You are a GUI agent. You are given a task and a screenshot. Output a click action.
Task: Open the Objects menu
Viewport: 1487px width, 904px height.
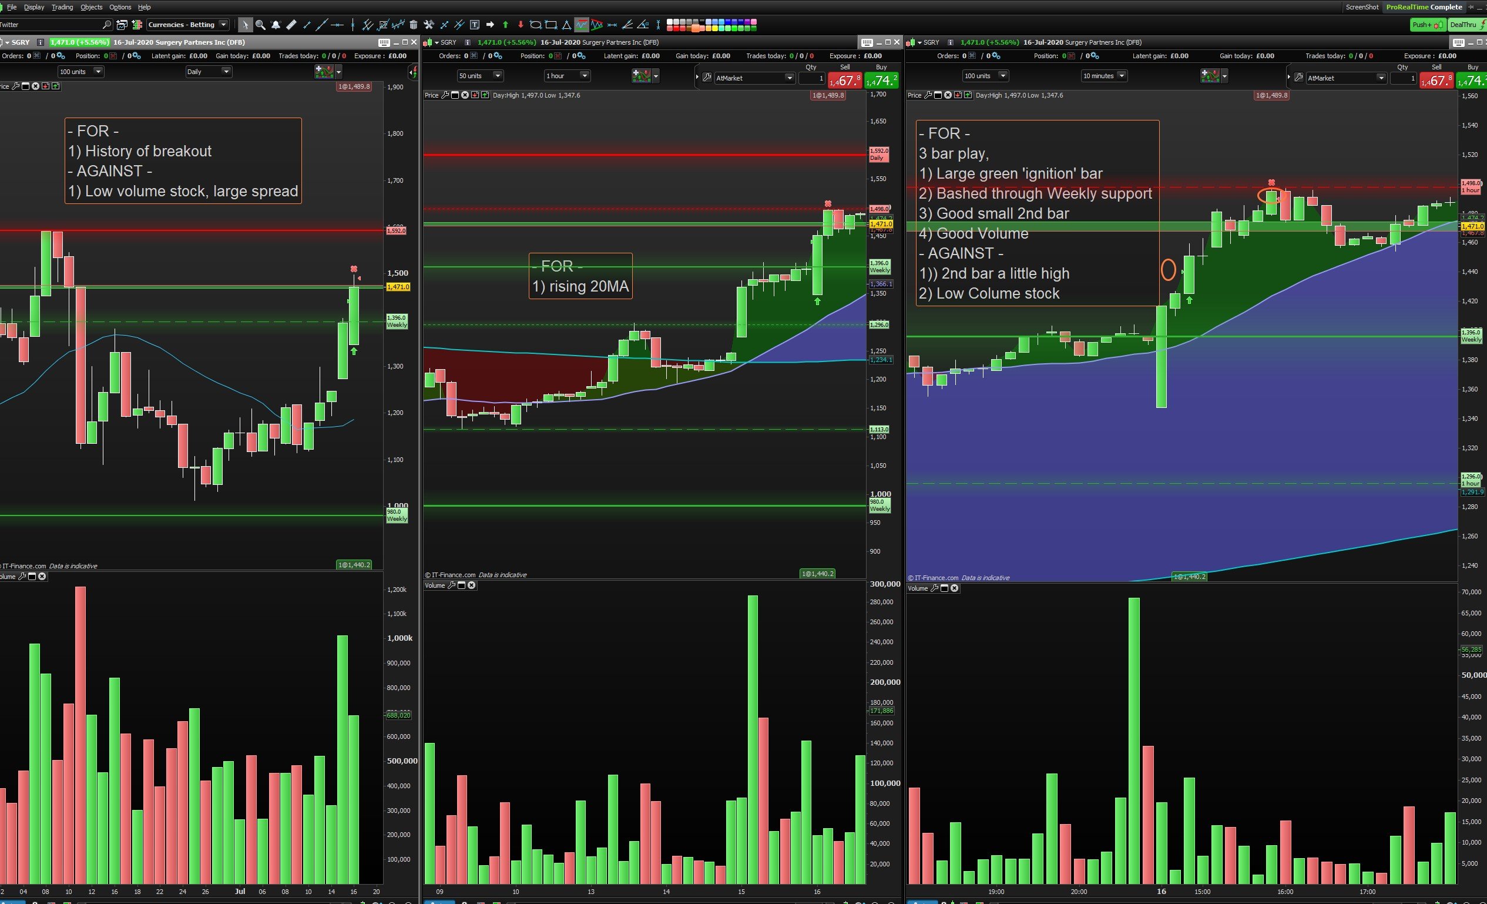91,7
